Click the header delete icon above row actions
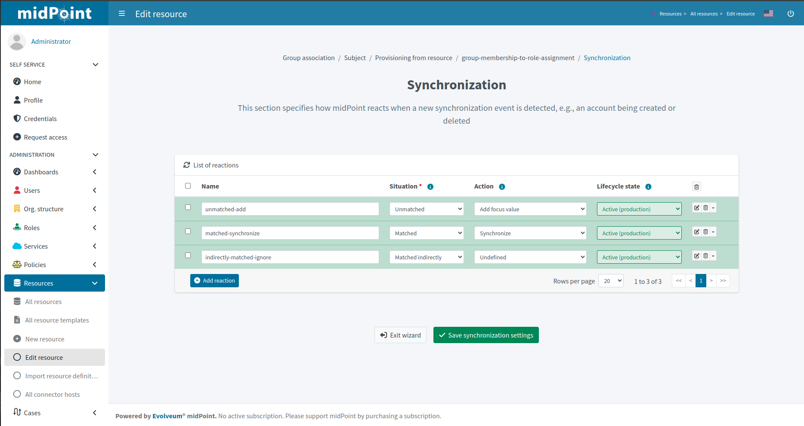This screenshot has height=426, width=804. coord(696,186)
